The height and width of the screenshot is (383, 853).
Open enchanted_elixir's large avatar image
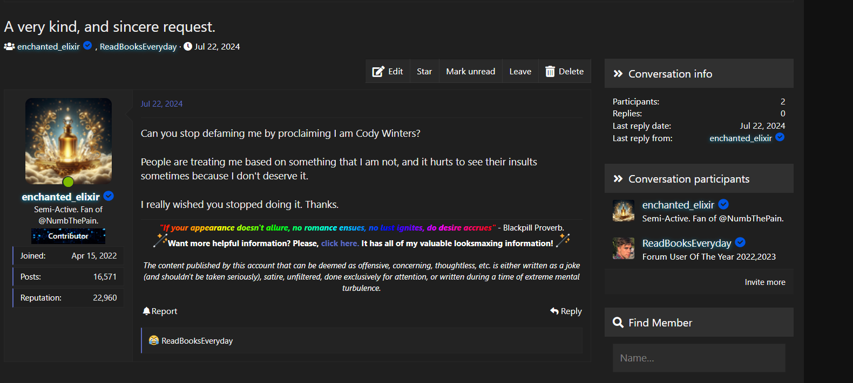(69, 141)
